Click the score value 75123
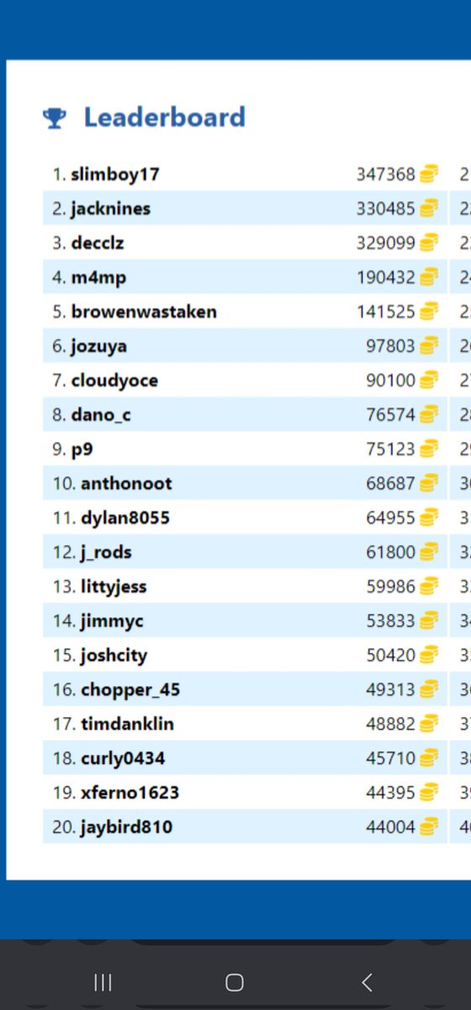This screenshot has width=471, height=1010. coord(391,449)
